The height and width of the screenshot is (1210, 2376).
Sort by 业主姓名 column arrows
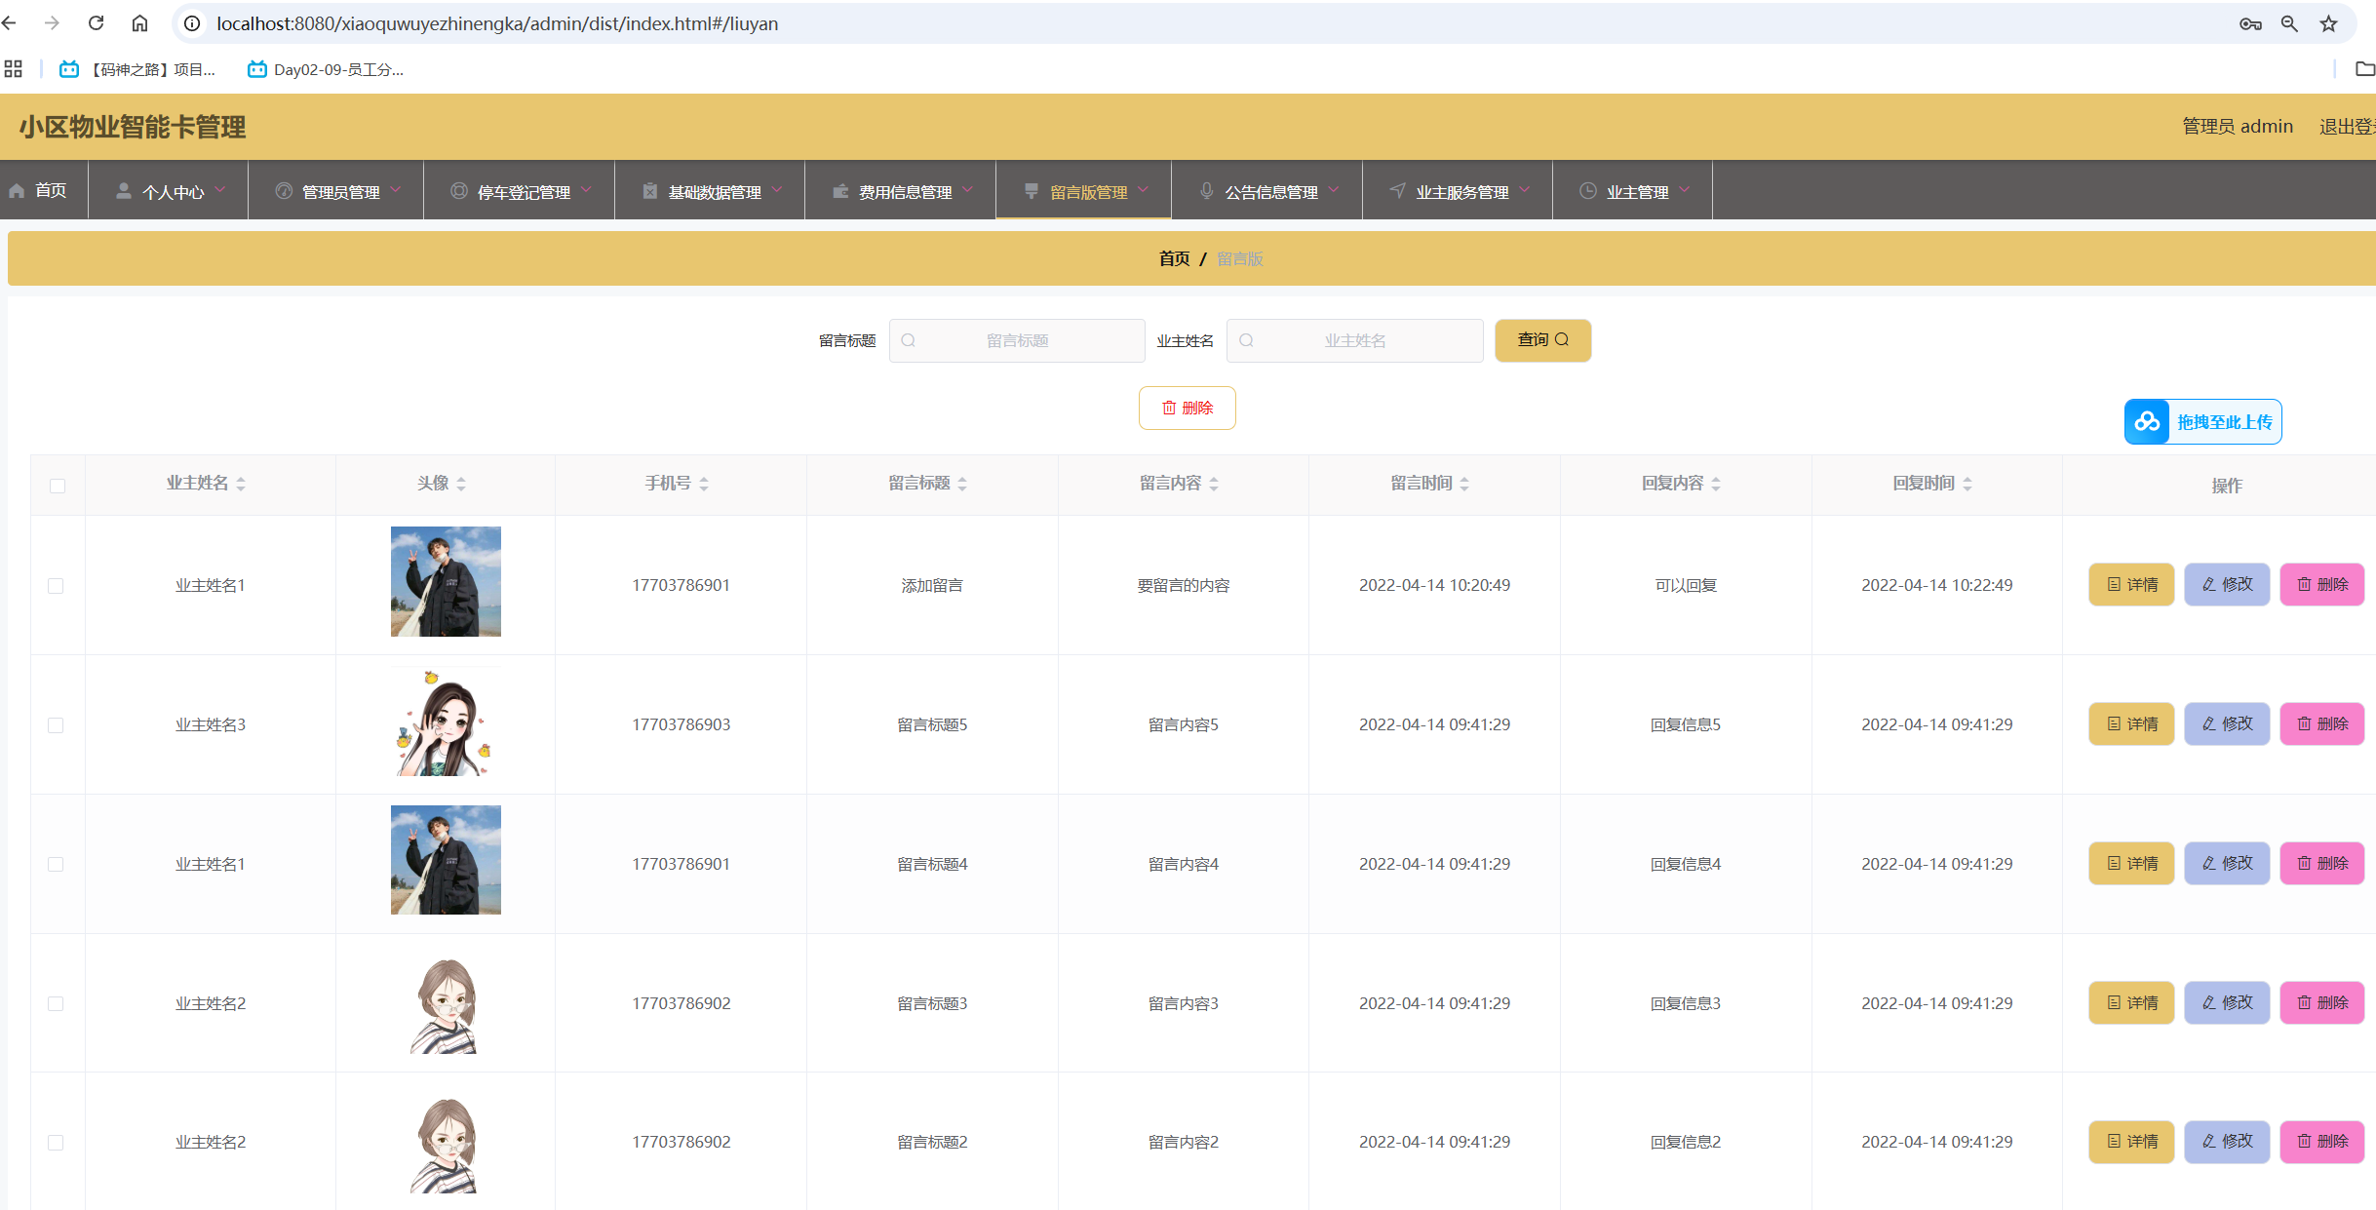tap(241, 484)
